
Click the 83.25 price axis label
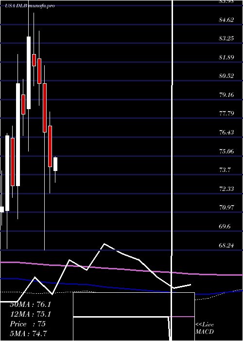pyautogui.click(x=227, y=38)
